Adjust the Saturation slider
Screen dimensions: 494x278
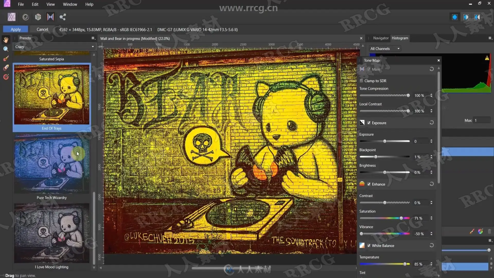tap(385, 218)
